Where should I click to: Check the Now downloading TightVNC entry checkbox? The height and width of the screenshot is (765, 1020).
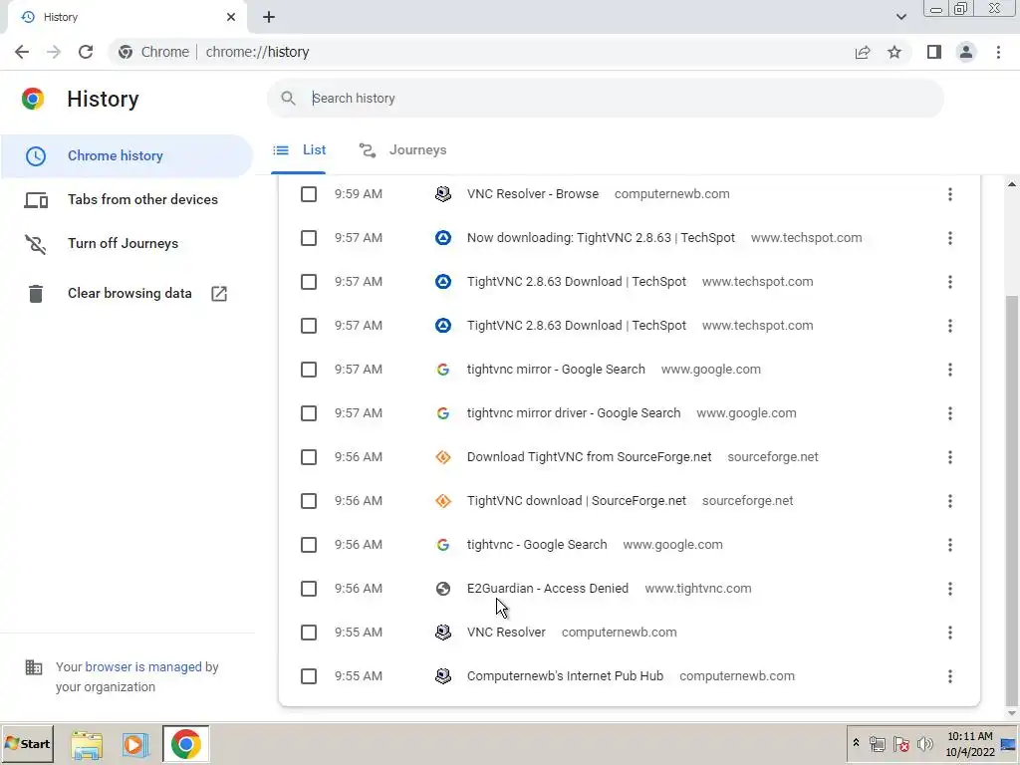(x=309, y=238)
